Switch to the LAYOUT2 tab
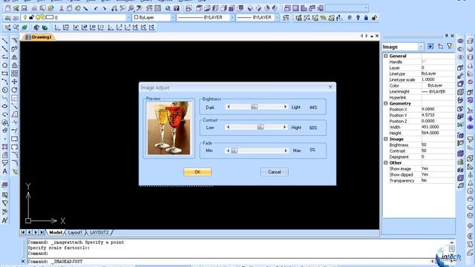 (x=99, y=232)
